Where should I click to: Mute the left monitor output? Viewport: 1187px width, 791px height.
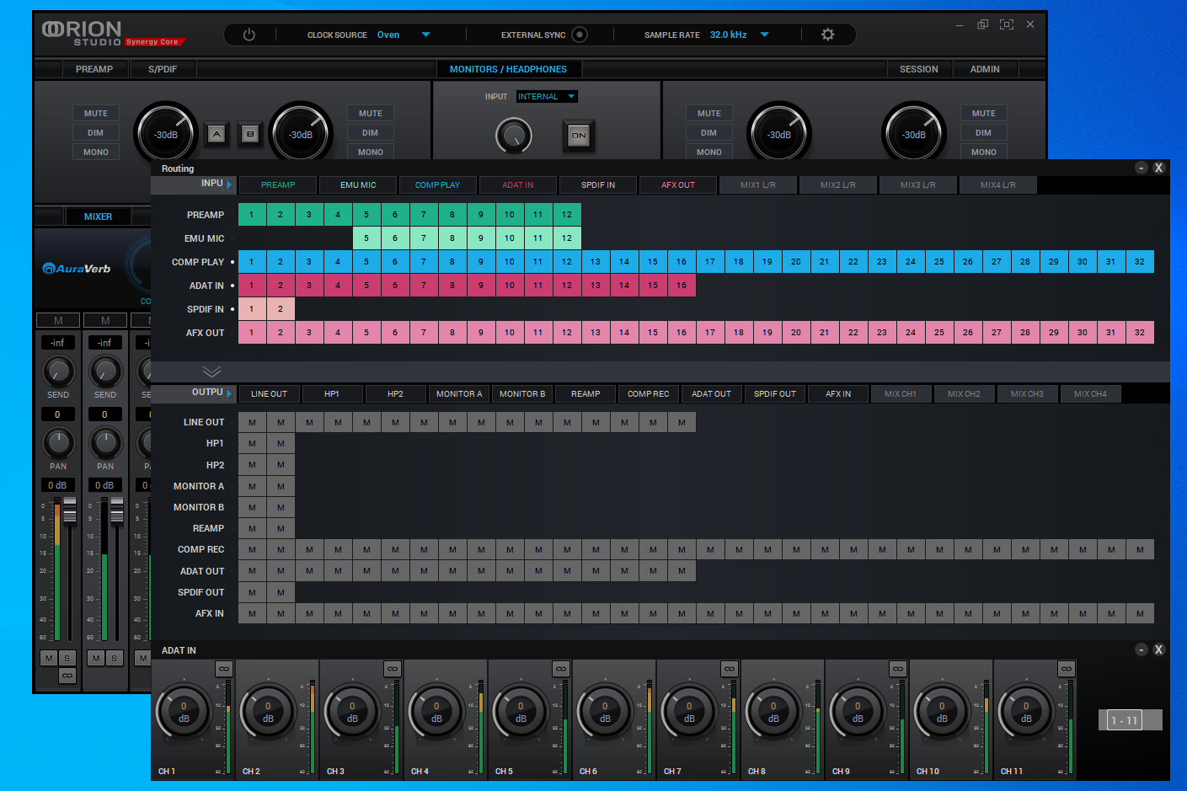95,113
